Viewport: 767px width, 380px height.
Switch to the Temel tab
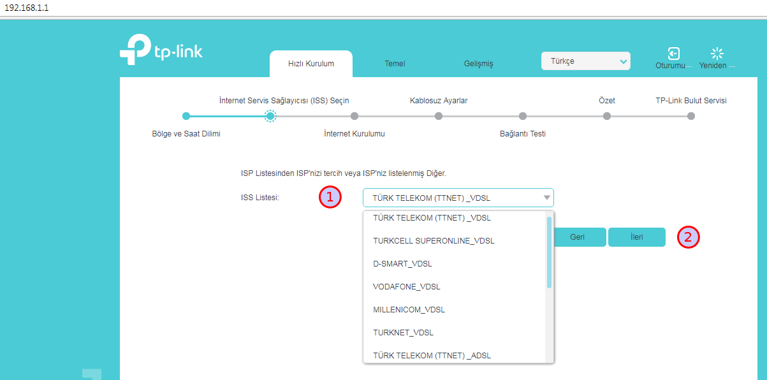click(x=395, y=64)
